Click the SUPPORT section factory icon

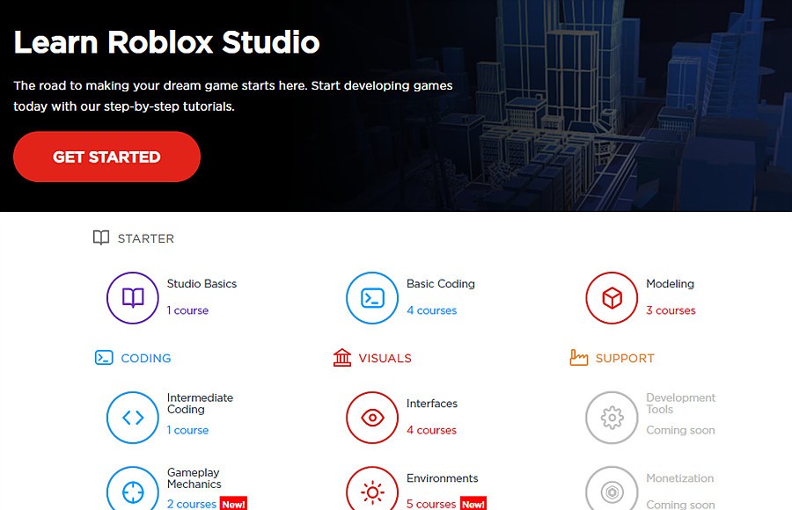579,358
